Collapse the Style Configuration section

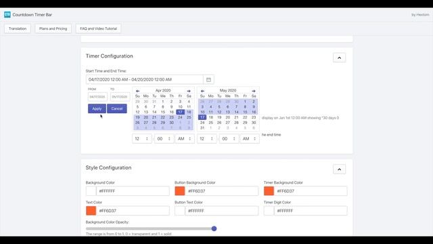[x=339, y=169]
